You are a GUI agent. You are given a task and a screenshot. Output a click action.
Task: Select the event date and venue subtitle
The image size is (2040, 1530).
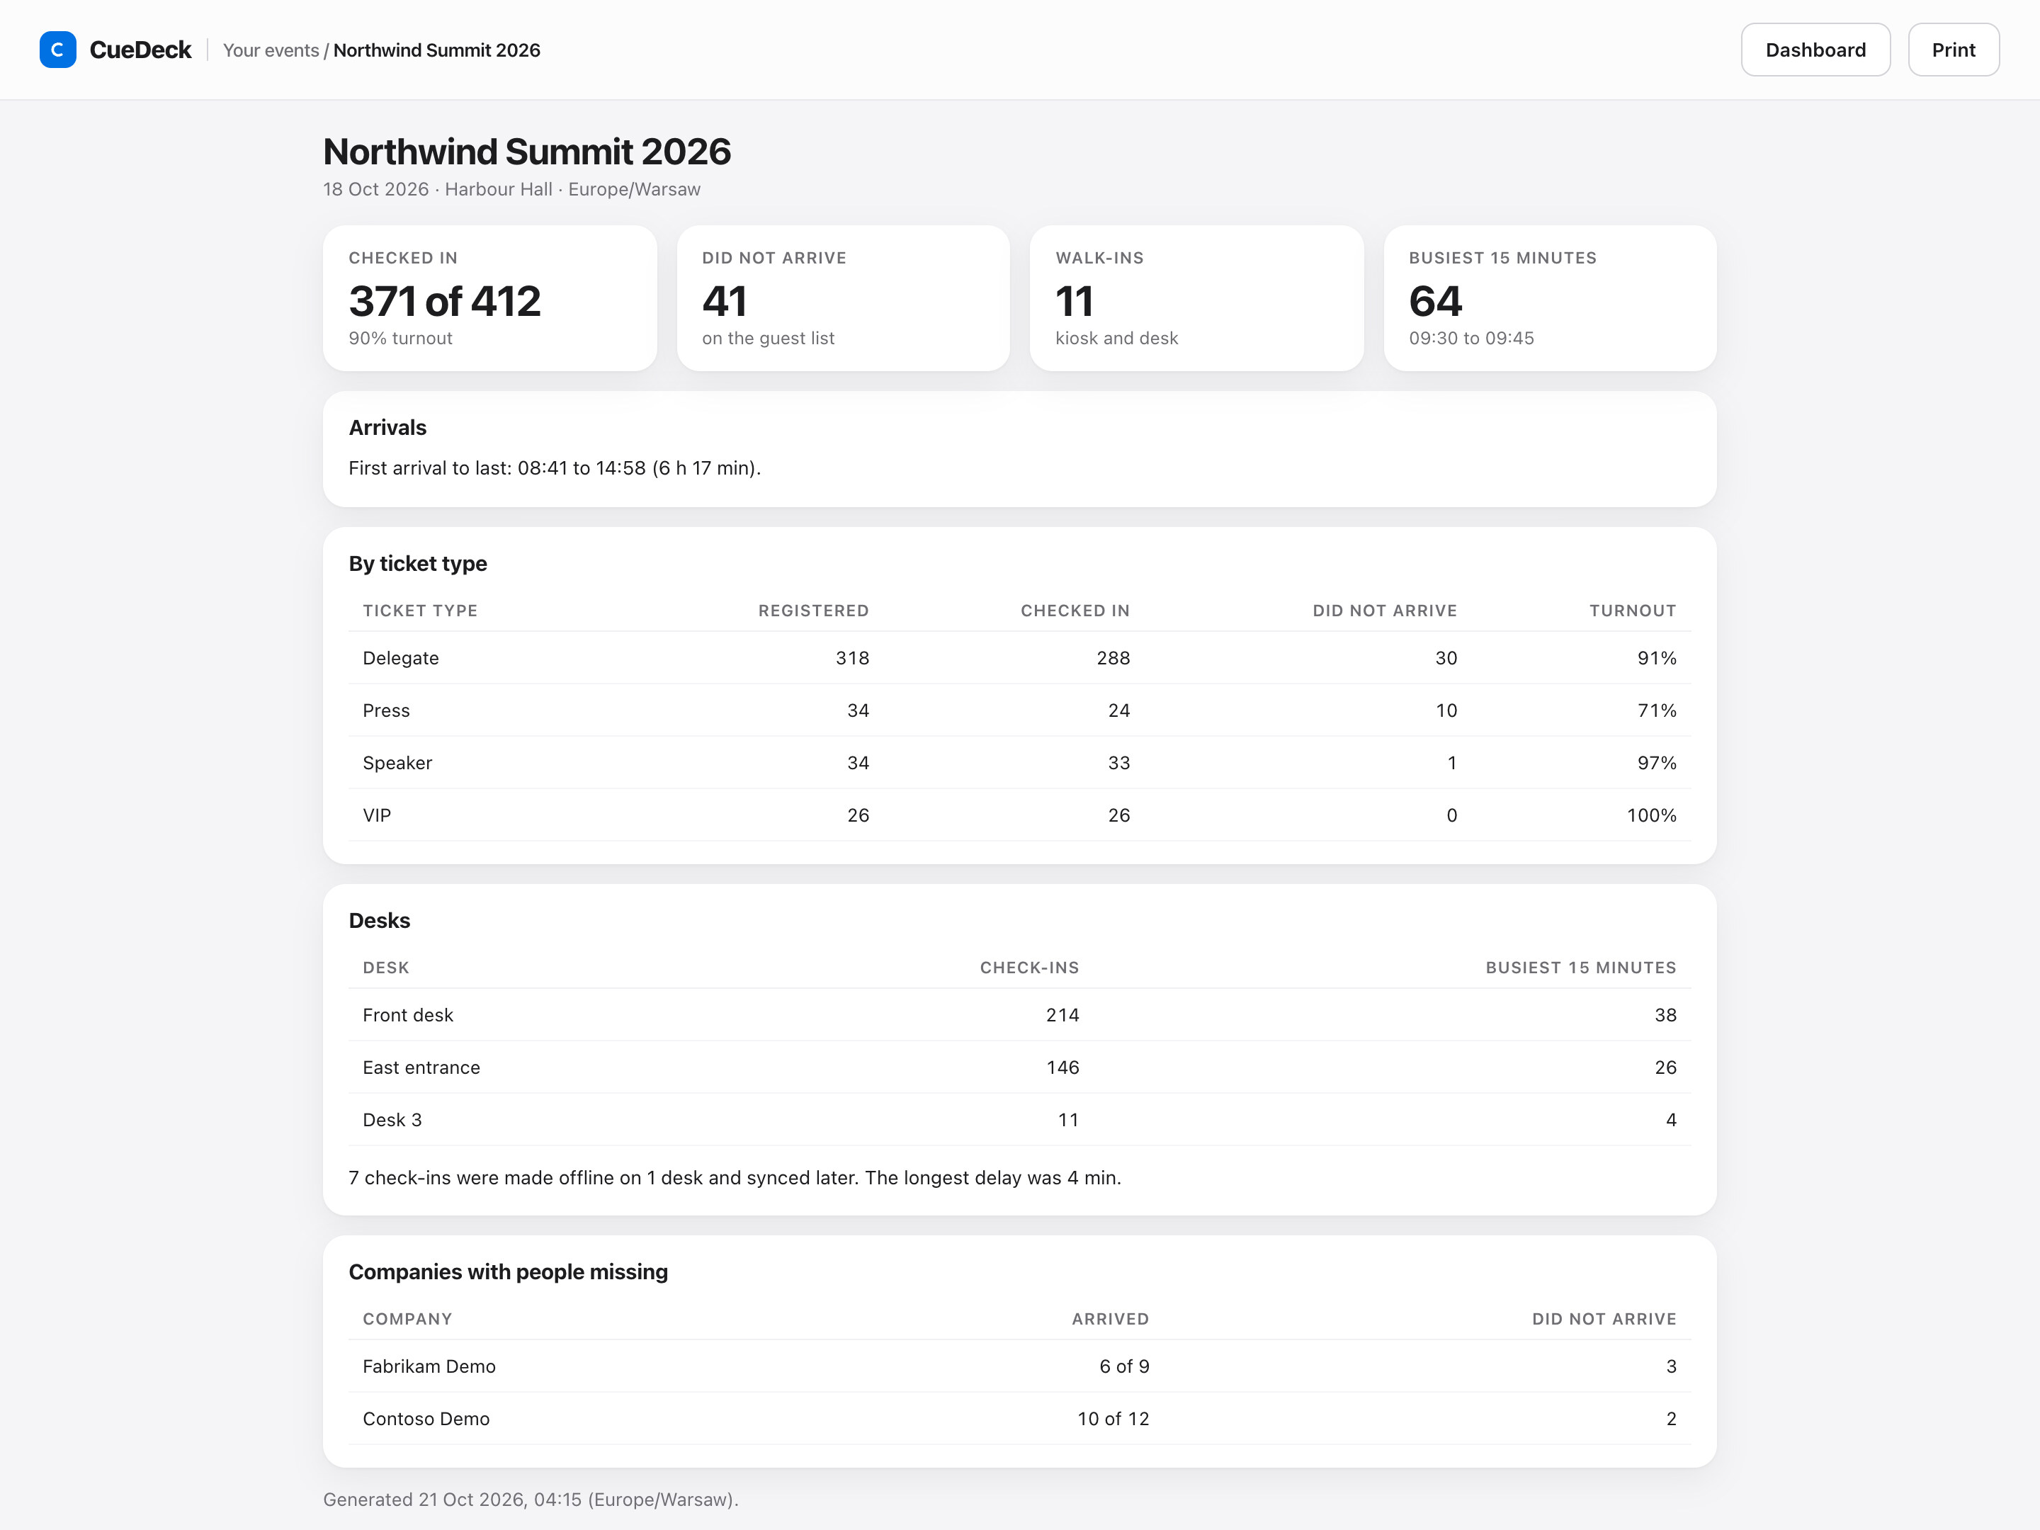pos(511,189)
